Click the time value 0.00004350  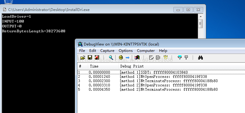[99, 89]
